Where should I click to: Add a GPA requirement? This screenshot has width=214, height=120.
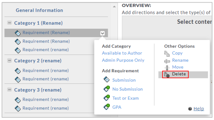[117, 107]
